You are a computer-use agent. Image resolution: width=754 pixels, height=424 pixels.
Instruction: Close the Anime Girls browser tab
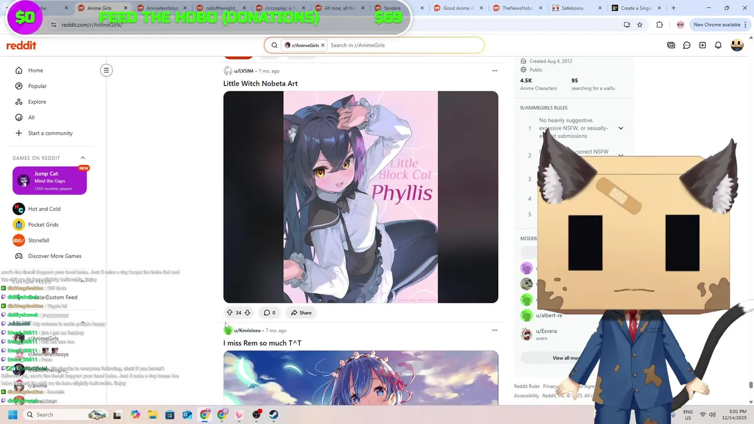click(x=125, y=8)
